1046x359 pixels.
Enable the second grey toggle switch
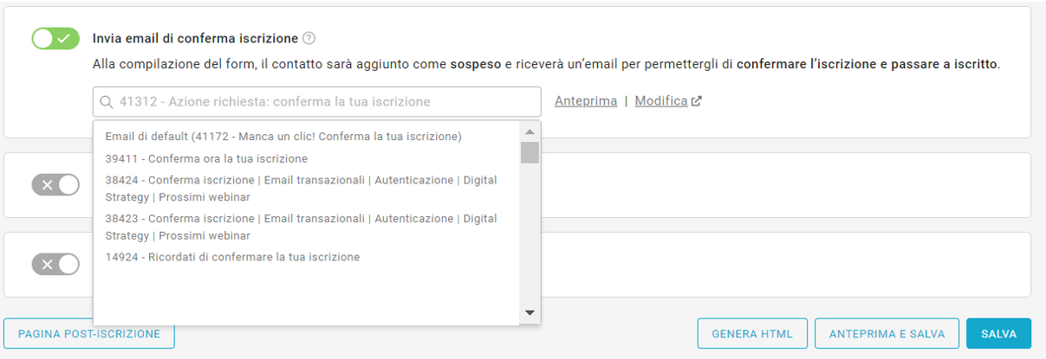pyautogui.click(x=55, y=185)
